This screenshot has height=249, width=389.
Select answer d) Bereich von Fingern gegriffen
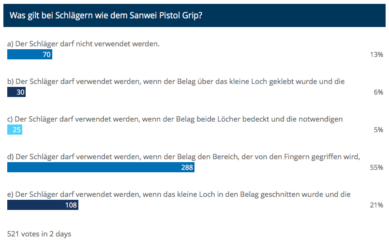pyautogui.click(x=183, y=157)
